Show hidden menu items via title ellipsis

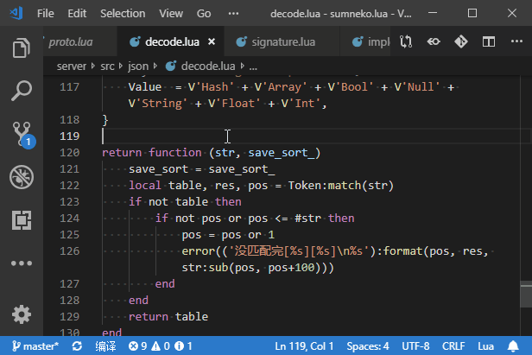[233, 13]
